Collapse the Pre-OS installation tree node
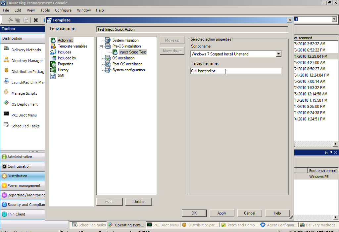 point(102,46)
